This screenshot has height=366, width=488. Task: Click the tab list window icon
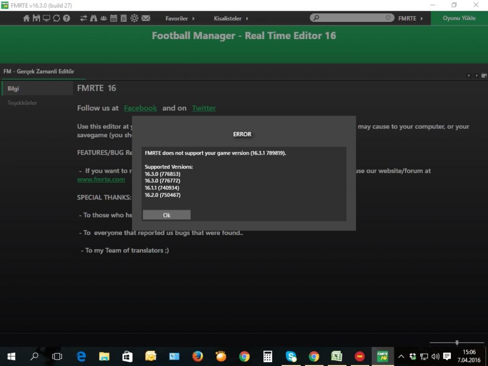484,76
